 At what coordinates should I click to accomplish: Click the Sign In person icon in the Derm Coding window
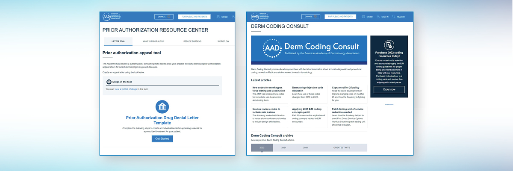click(x=378, y=17)
